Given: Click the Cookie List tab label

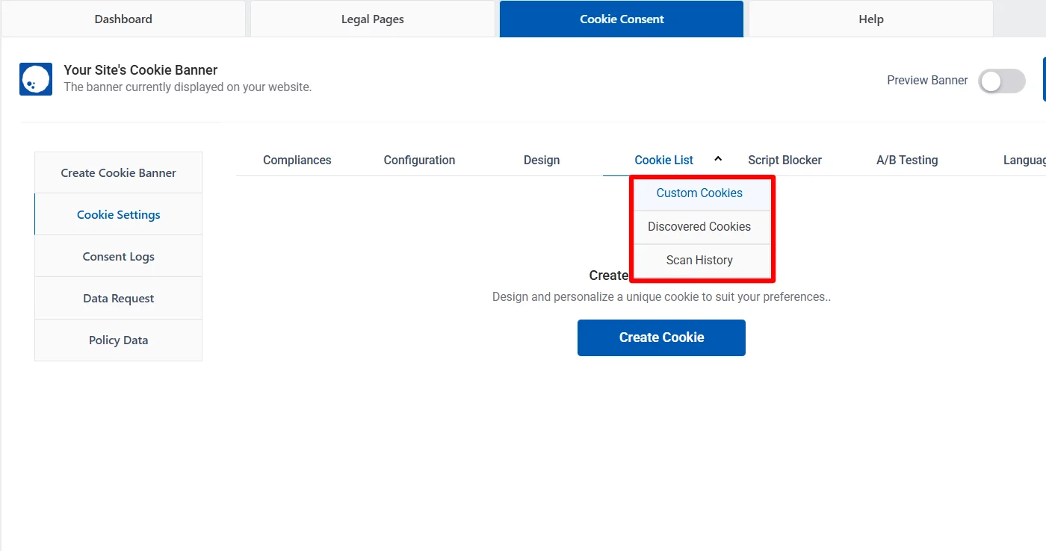Looking at the screenshot, I should [x=663, y=160].
